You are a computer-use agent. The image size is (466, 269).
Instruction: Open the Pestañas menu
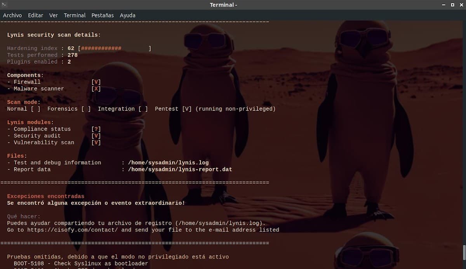point(103,15)
